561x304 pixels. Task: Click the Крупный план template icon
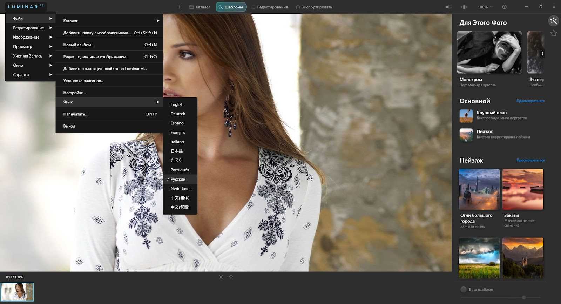pyautogui.click(x=466, y=116)
